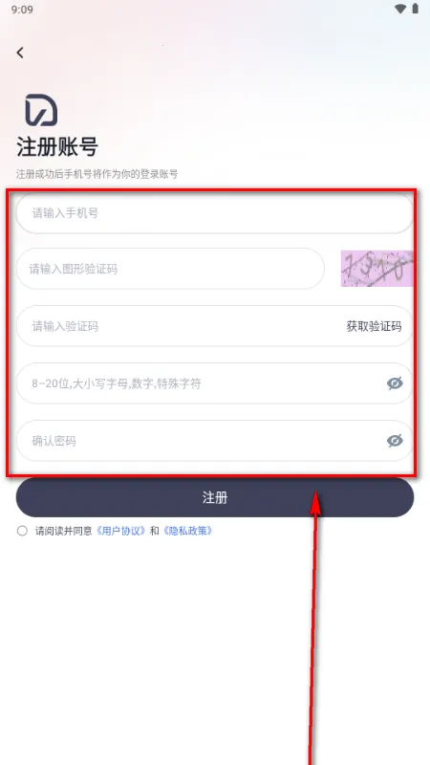Click the 注册账号 page title
Image resolution: width=430 pixels, height=765 pixels.
pos(57,147)
